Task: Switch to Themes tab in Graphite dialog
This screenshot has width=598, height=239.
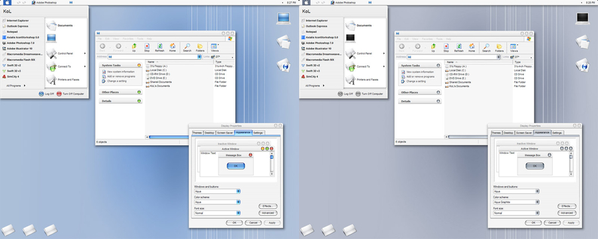Action: (496, 133)
